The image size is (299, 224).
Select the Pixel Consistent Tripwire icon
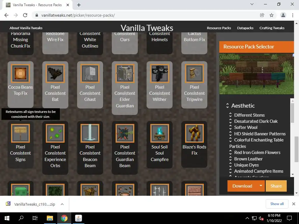pyautogui.click(x=194, y=73)
